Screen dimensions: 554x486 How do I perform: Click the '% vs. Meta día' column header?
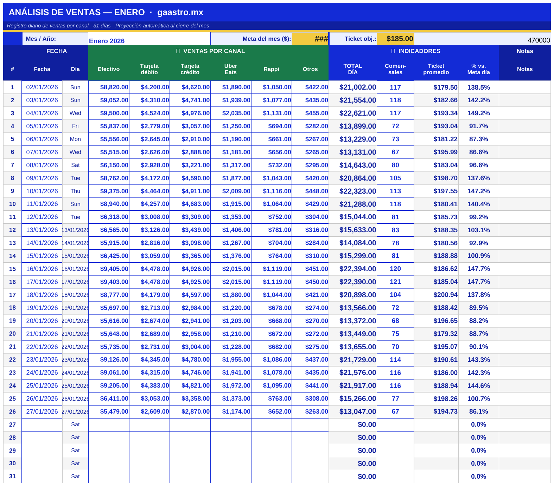click(478, 69)
